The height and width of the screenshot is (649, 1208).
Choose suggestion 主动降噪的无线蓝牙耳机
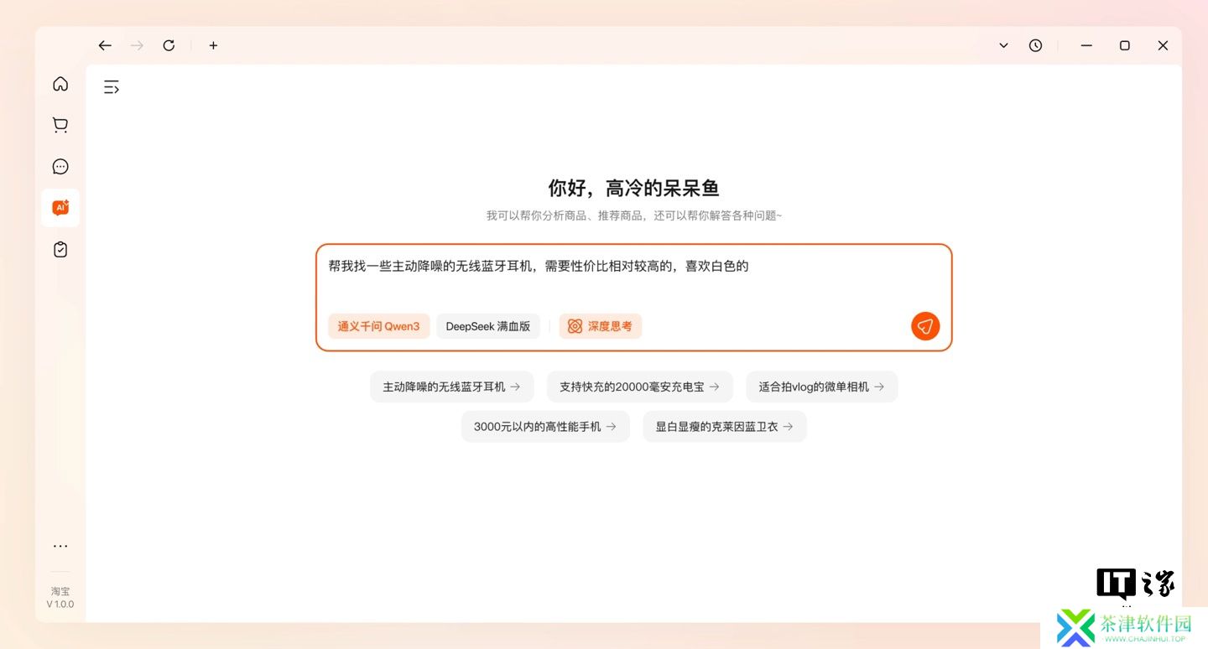452,387
